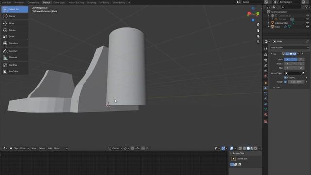The image size is (311, 175).
Task: Open the viewport View menu
Action: pos(34,148)
